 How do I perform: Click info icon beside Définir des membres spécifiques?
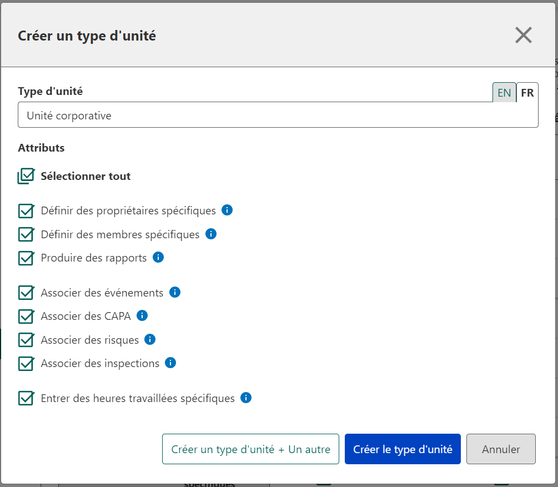[x=210, y=234]
